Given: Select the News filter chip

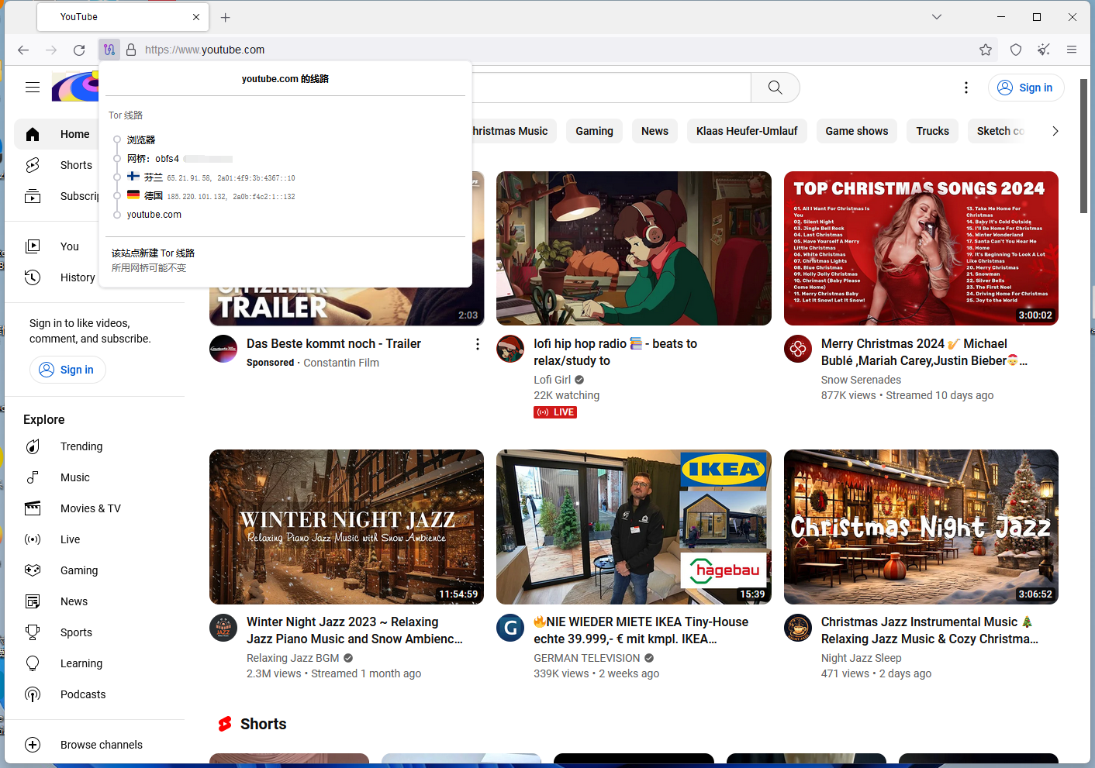Looking at the screenshot, I should [655, 131].
